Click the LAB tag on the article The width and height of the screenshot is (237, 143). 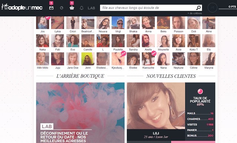point(47,126)
